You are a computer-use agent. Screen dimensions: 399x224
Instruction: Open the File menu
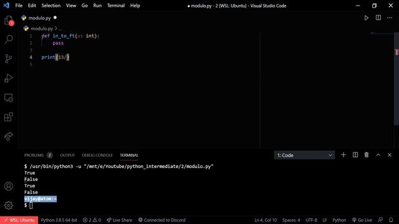tap(19, 6)
